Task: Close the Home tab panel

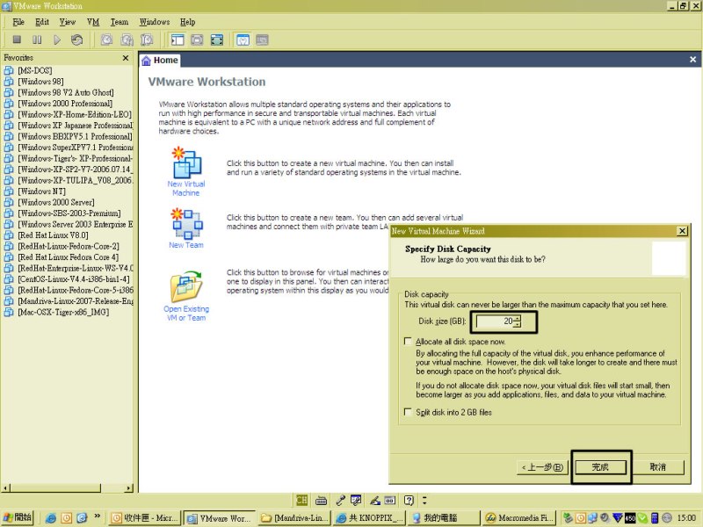Action: (x=692, y=60)
